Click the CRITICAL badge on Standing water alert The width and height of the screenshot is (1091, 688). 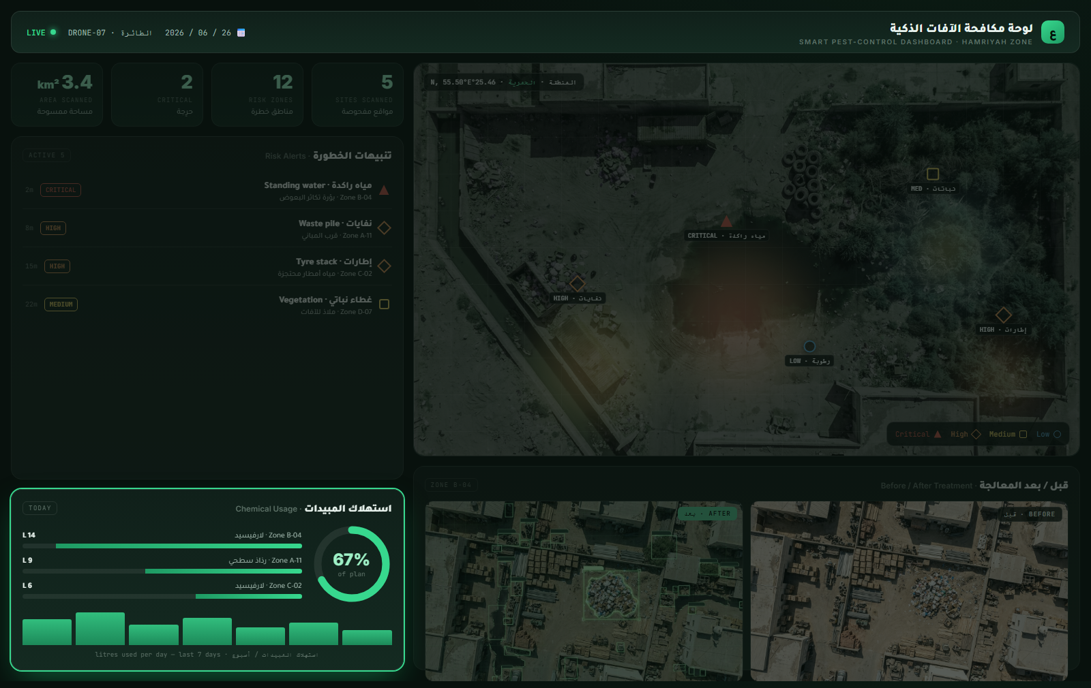pos(61,190)
